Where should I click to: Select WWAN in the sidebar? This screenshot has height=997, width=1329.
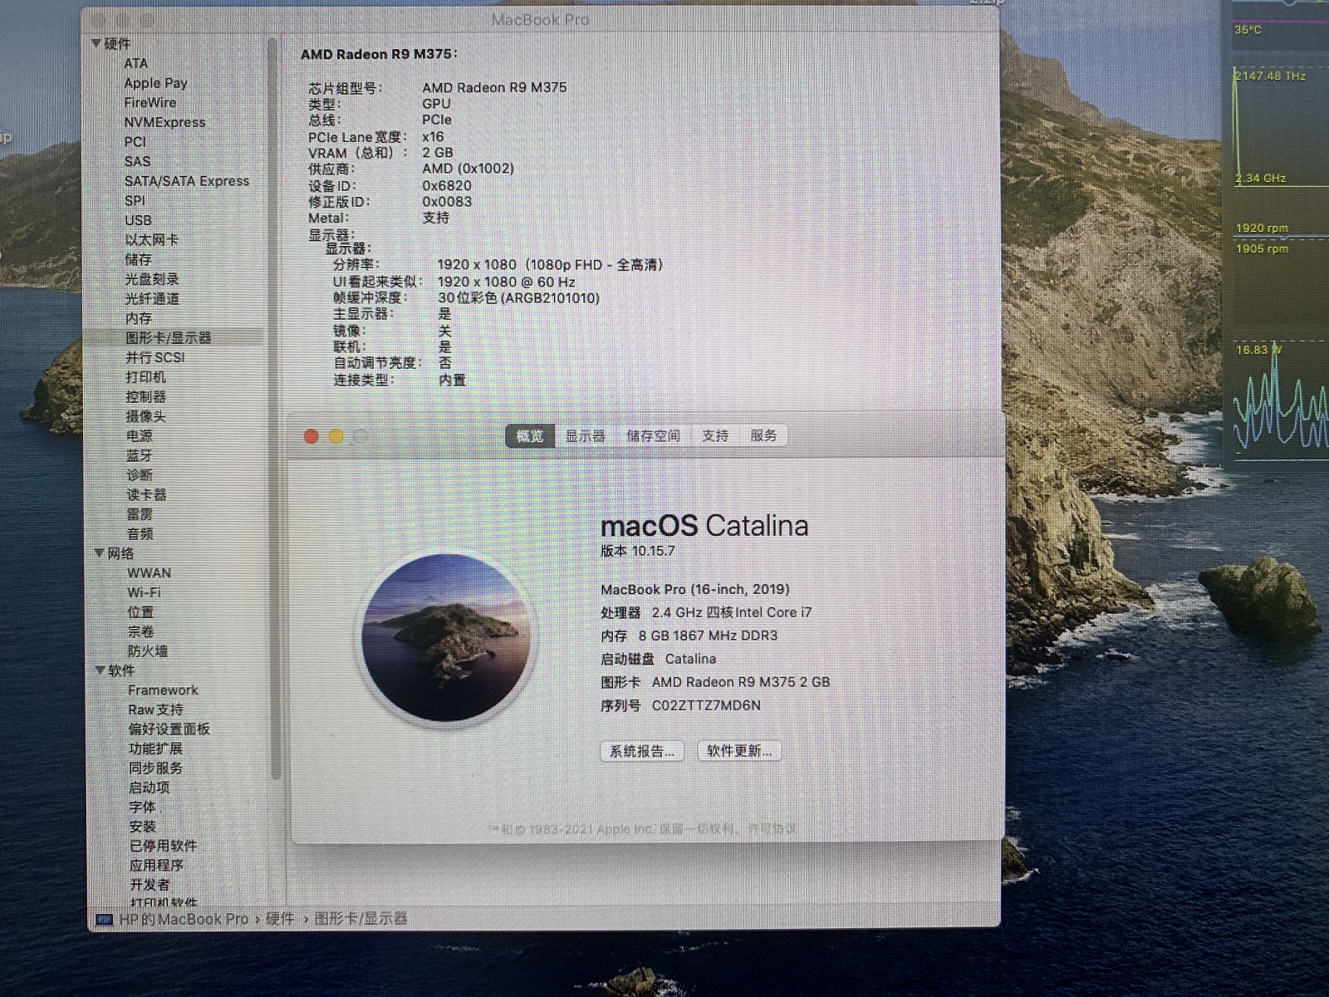[x=150, y=572]
